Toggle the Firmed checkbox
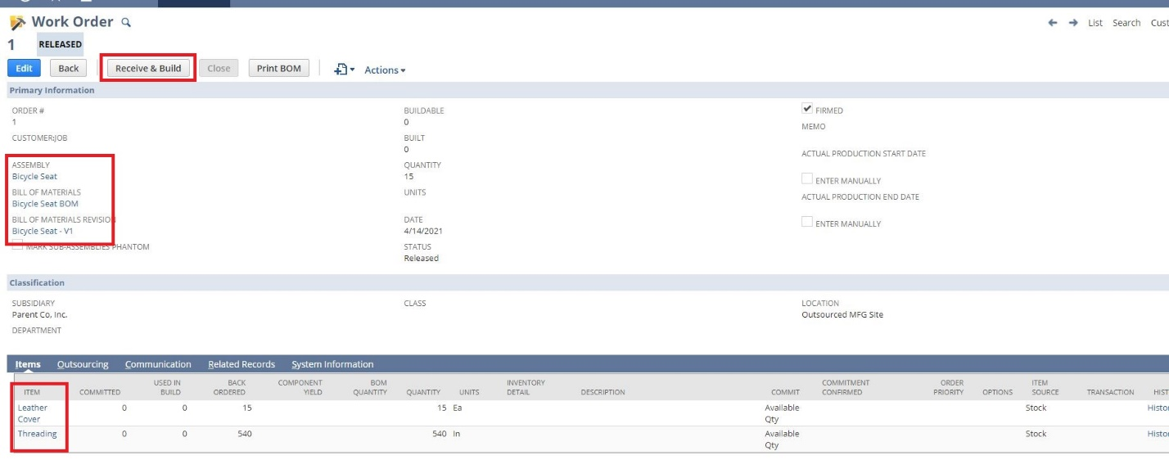This screenshot has height=460, width=1169. point(807,109)
